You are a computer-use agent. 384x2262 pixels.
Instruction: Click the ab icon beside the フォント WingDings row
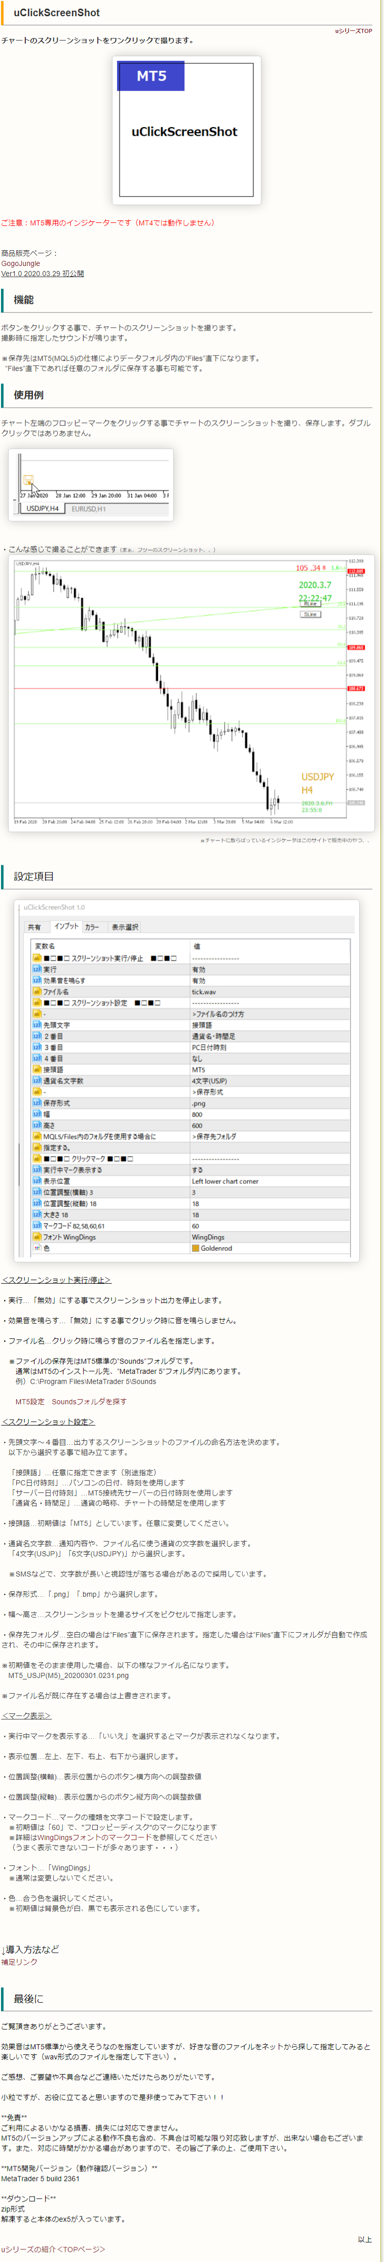click(38, 1236)
